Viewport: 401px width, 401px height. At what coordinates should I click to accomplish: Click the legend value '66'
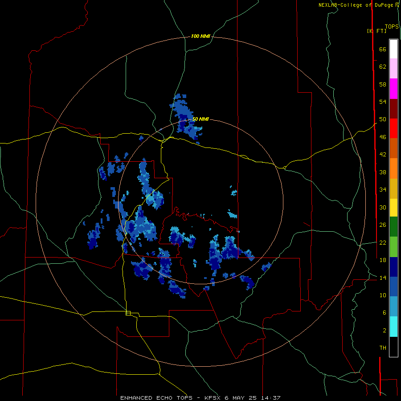(x=383, y=49)
